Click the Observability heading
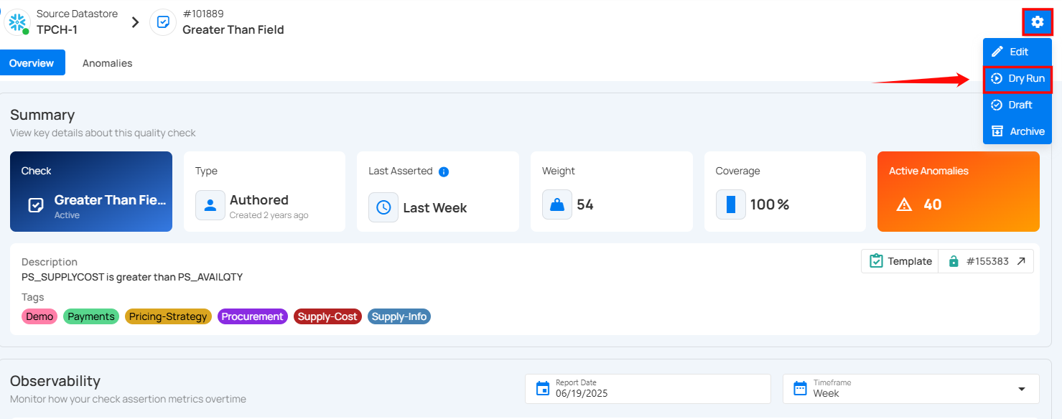 point(55,381)
